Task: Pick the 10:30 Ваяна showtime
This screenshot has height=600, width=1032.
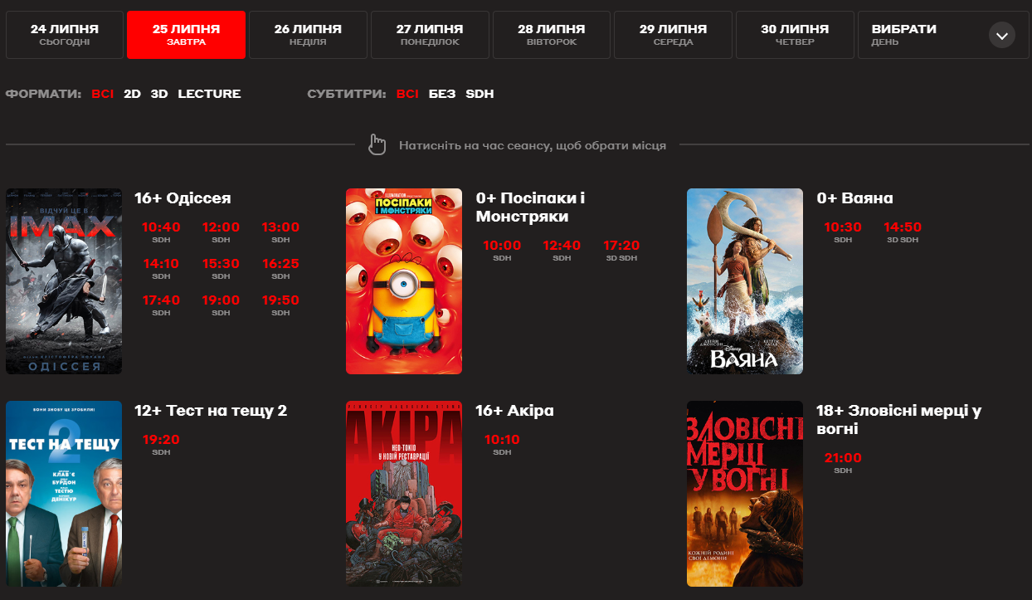Action: [x=843, y=232]
